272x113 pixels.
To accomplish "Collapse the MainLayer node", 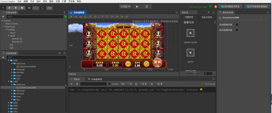I will (x=4, y=27).
